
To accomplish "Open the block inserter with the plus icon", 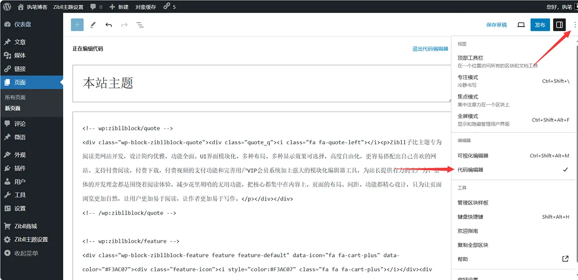I will pos(77,25).
